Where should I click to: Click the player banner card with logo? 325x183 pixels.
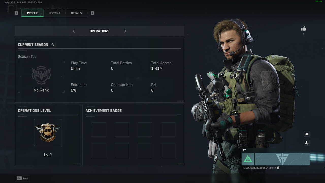(x=282, y=159)
